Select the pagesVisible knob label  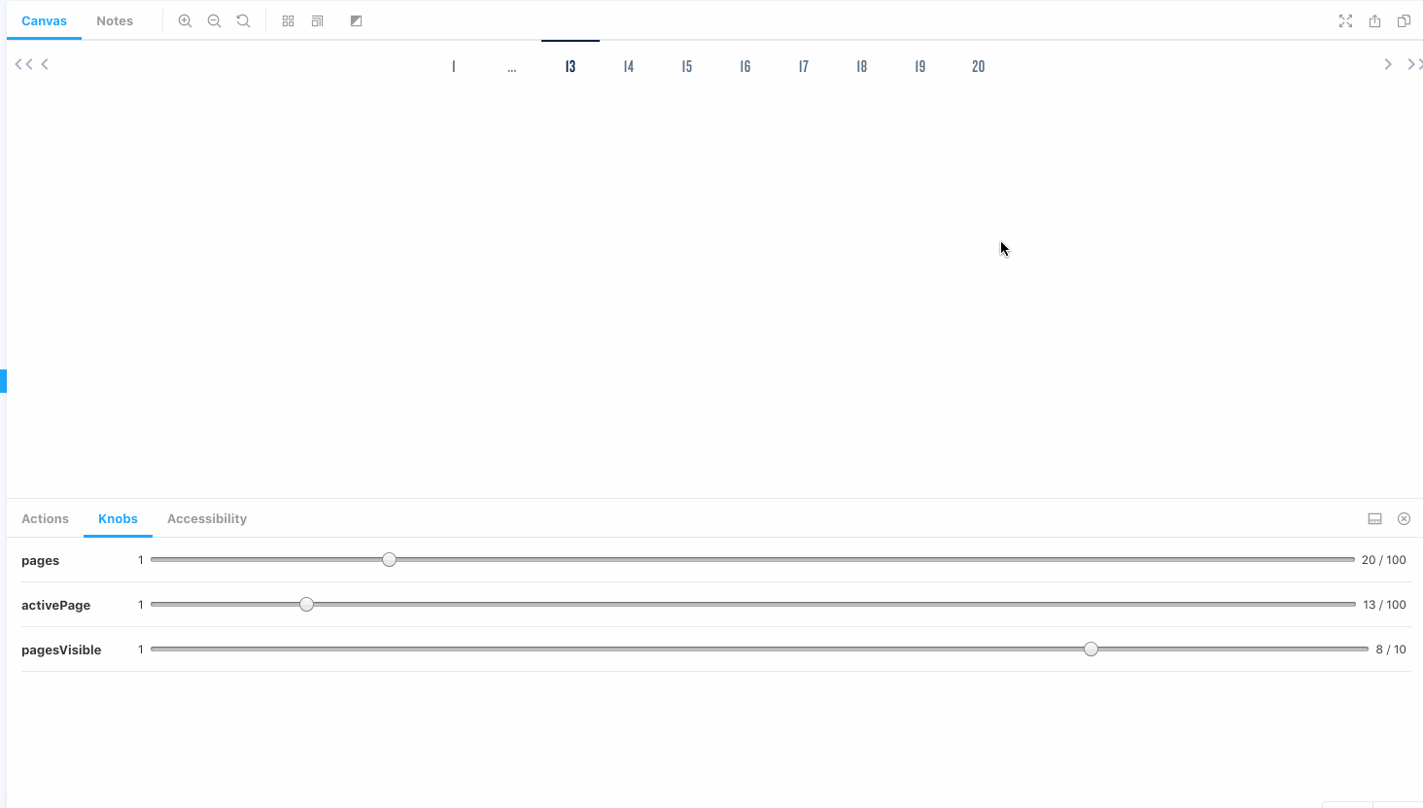click(x=61, y=650)
